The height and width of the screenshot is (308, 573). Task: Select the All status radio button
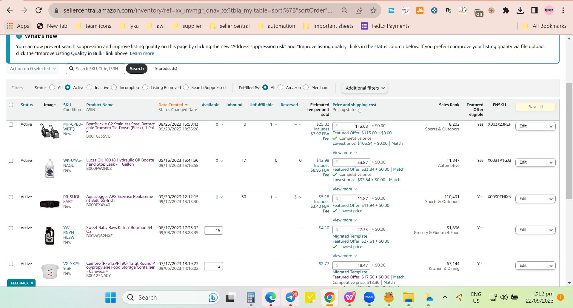(52, 87)
